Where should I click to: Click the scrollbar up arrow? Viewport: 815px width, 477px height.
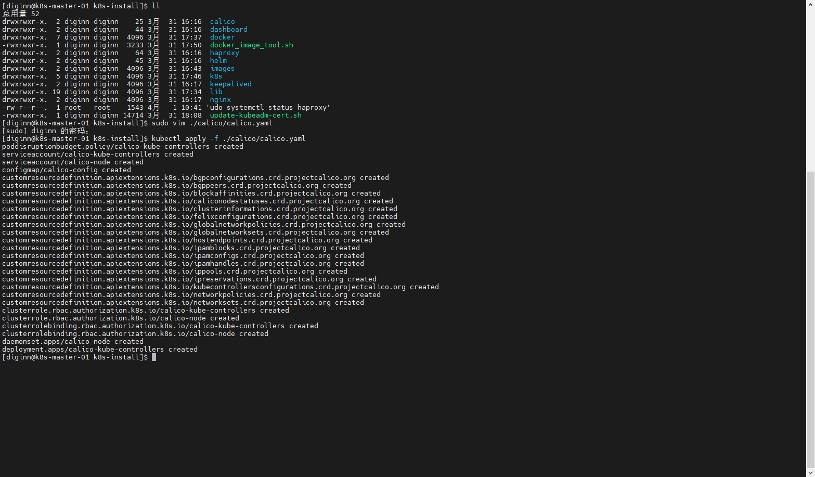click(x=810, y=4)
